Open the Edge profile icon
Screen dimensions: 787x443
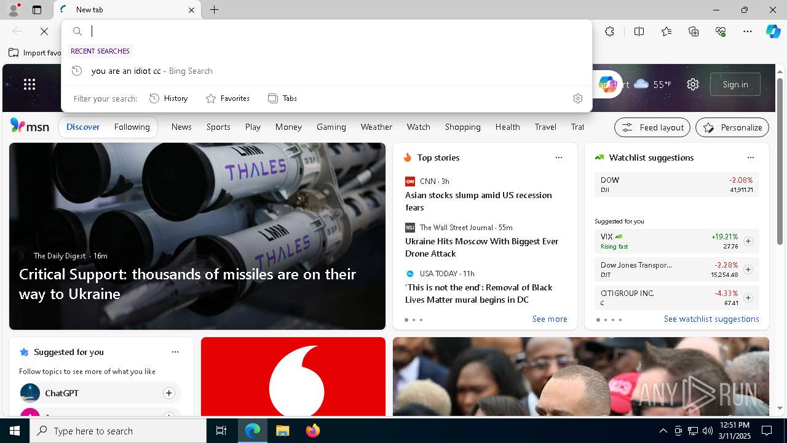pyautogui.click(x=13, y=10)
